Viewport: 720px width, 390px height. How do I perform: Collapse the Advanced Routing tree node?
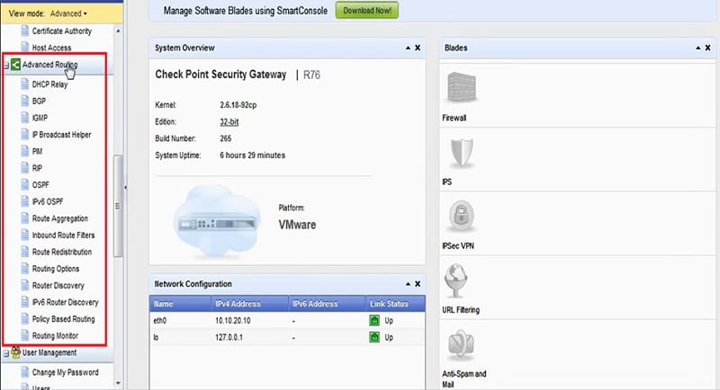6,65
